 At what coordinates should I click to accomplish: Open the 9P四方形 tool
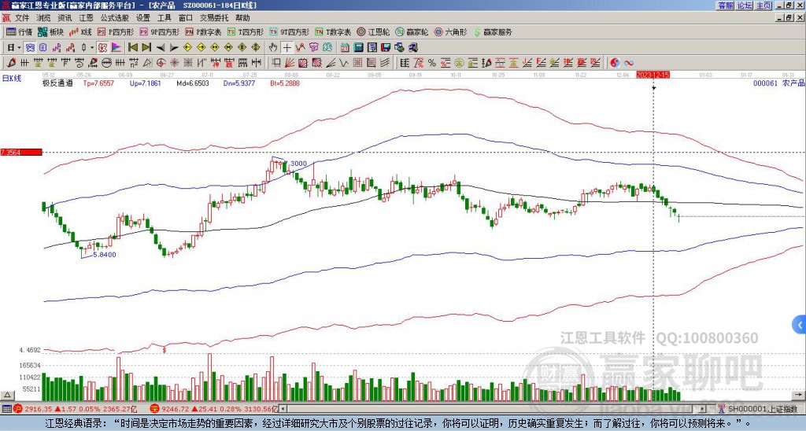tap(159, 31)
